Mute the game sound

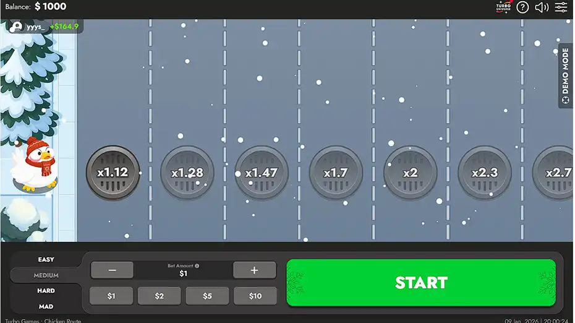pos(542,7)
